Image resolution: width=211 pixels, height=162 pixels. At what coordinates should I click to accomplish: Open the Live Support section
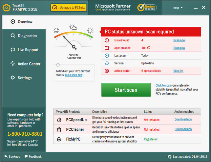[x=28, y=50]
